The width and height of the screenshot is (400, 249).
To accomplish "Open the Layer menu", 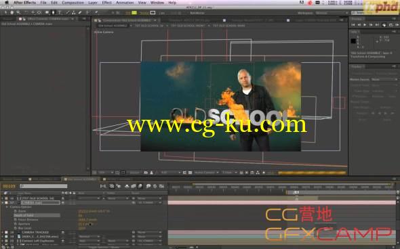I will pyautogui.click(x=93, y=3).
